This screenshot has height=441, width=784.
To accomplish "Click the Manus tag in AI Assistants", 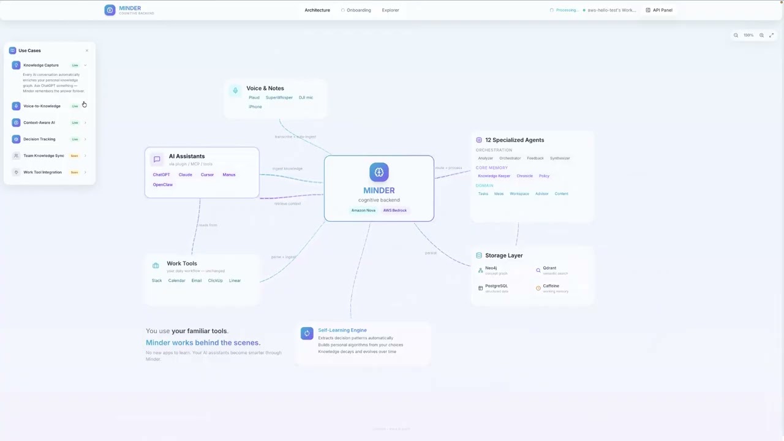I will (229, 175).
